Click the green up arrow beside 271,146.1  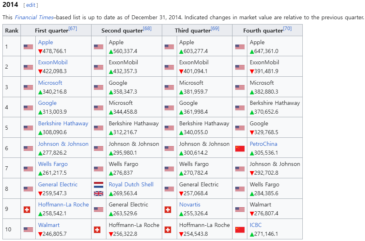pos(252,234)
